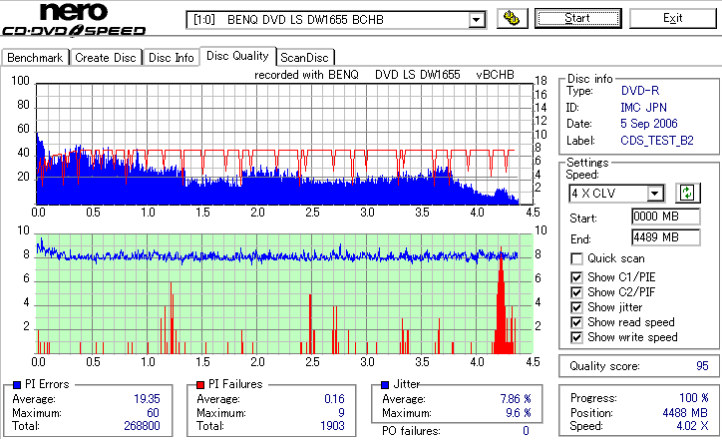The width and height of the screenshot is (722, 440).
Task: Click PI Failures average 0.16
Action: pos(334,399)
